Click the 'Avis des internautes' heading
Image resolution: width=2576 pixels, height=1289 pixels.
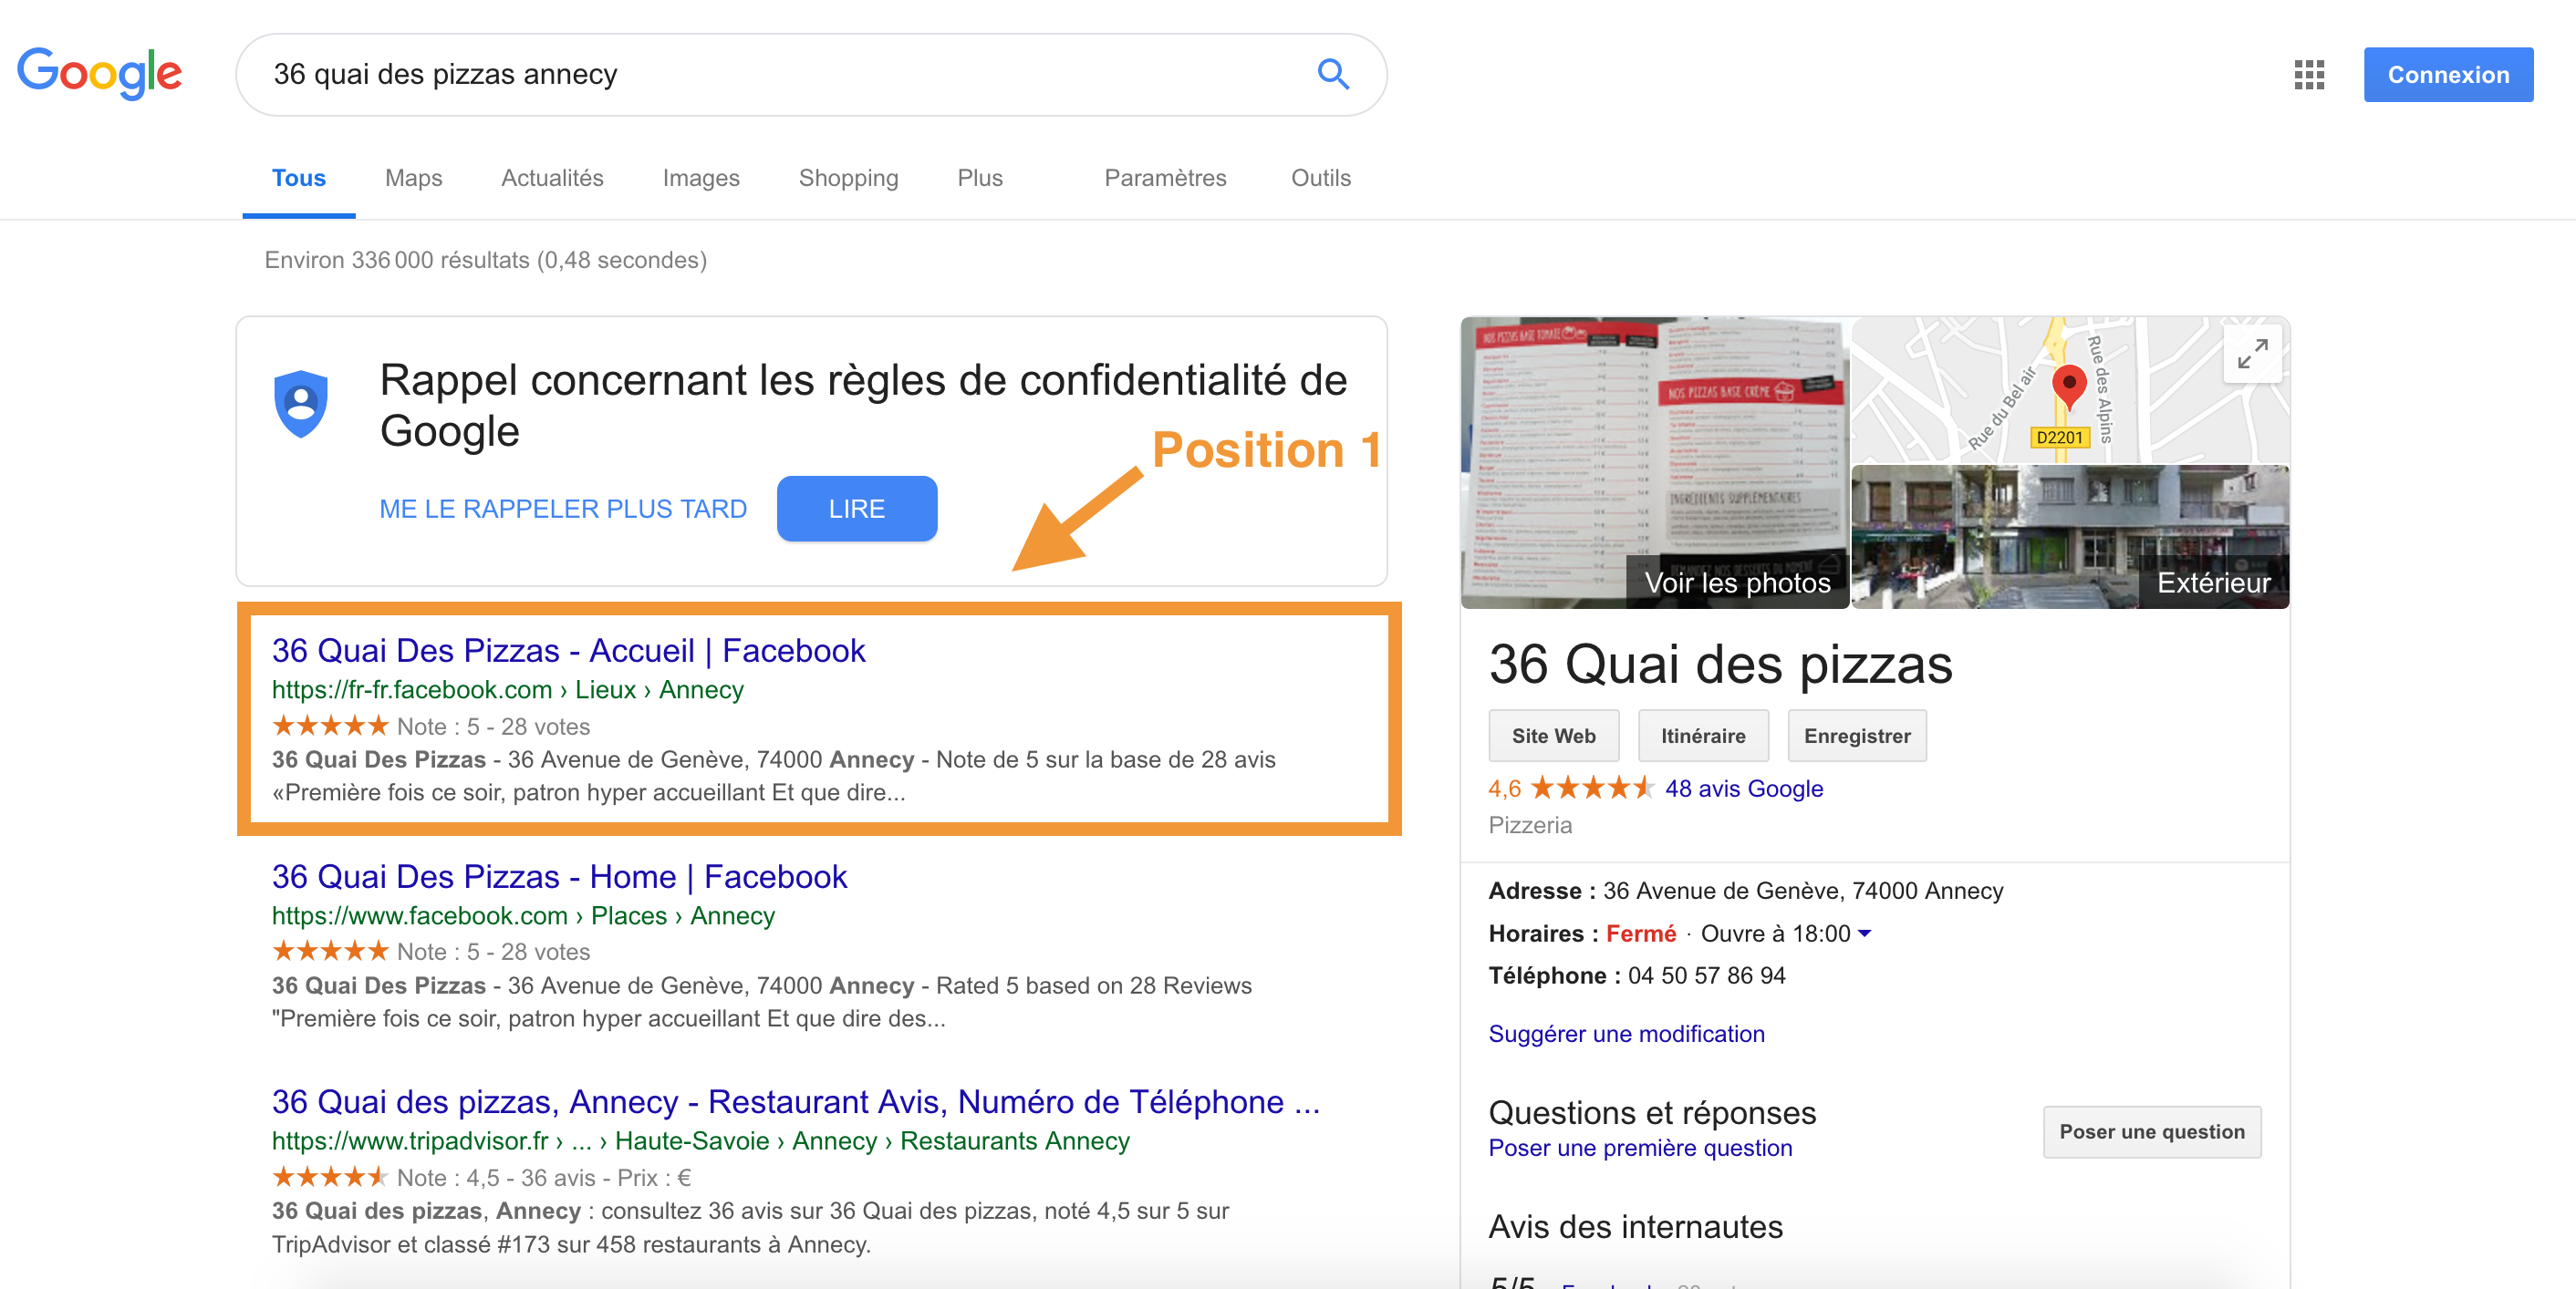(x=1635, y=1226)
